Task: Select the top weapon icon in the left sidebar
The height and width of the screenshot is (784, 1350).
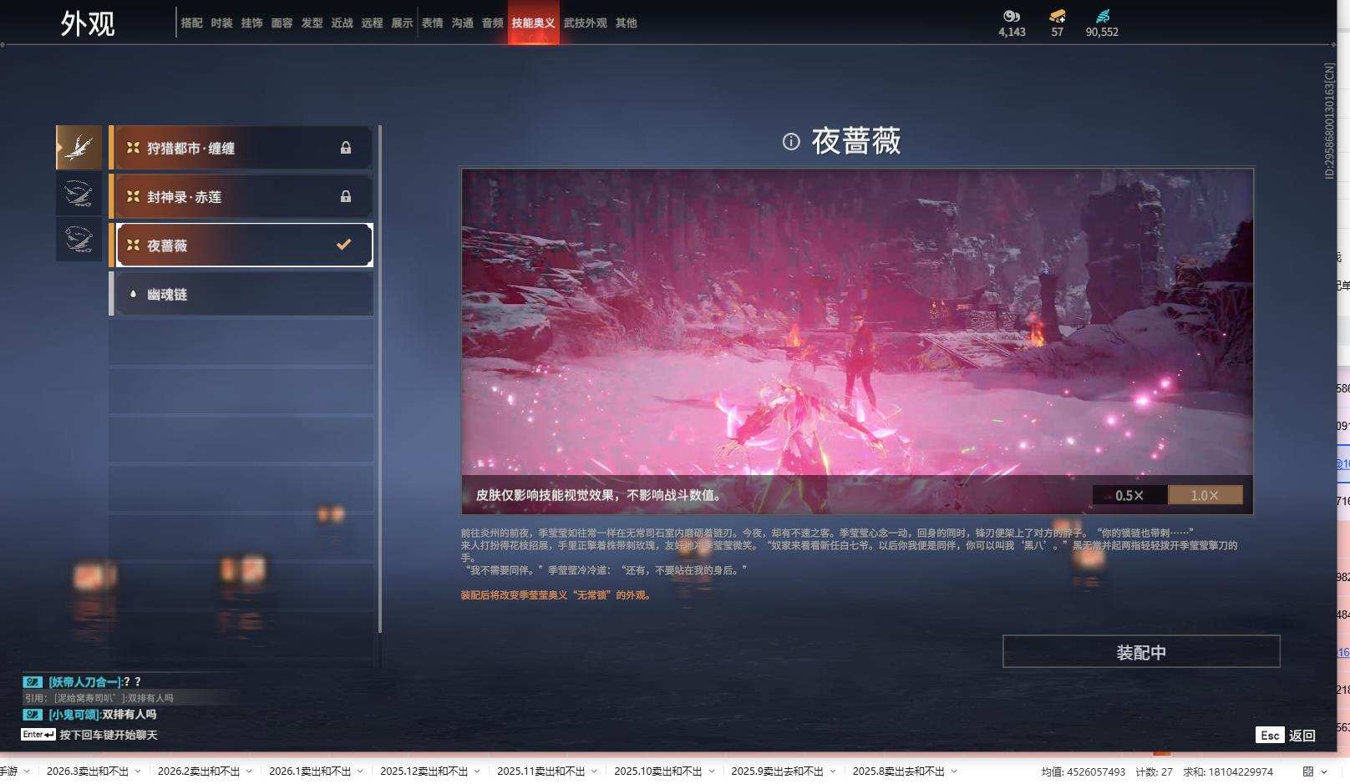Action: [x=79, y=147]
